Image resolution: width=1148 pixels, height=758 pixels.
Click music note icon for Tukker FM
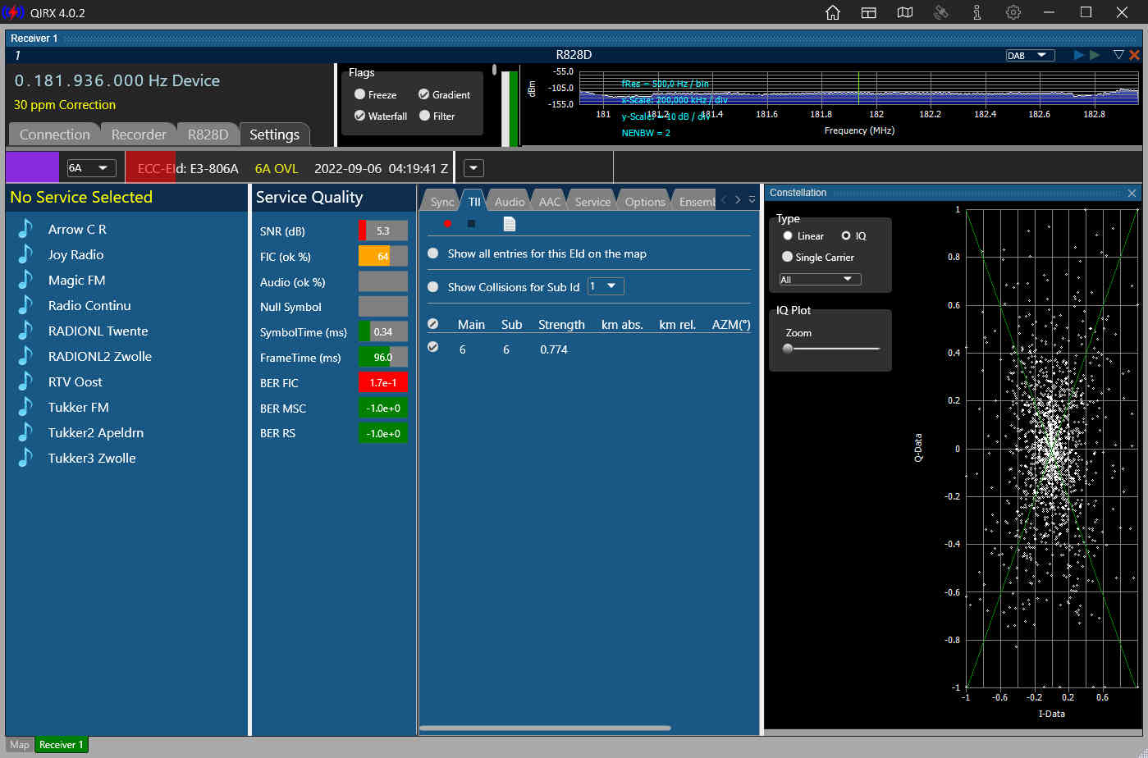click(x=25, y=407)
